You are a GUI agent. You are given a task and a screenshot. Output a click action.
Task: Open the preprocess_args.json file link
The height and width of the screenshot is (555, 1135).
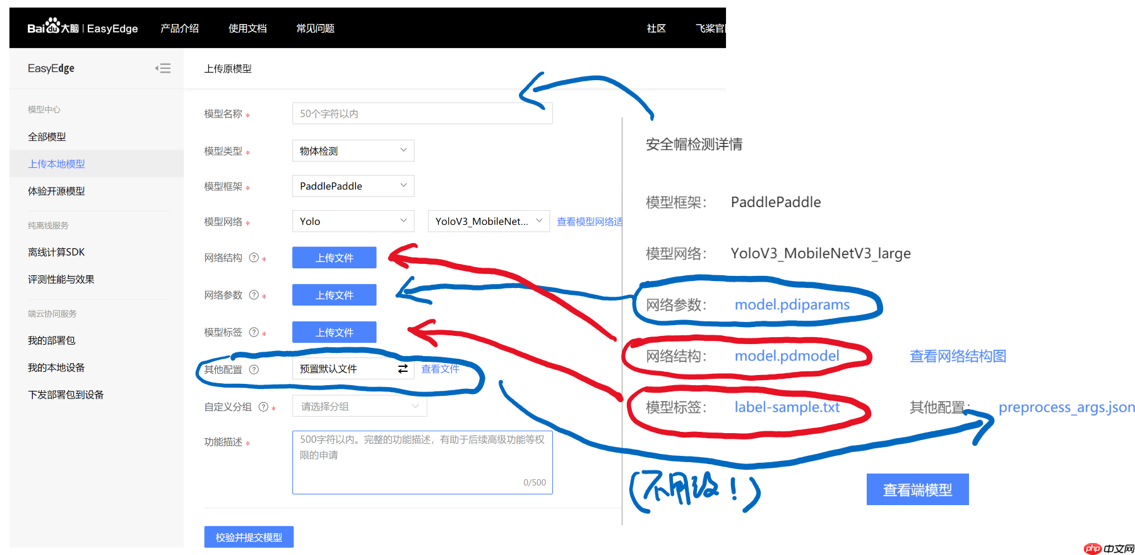point(1066,407)
